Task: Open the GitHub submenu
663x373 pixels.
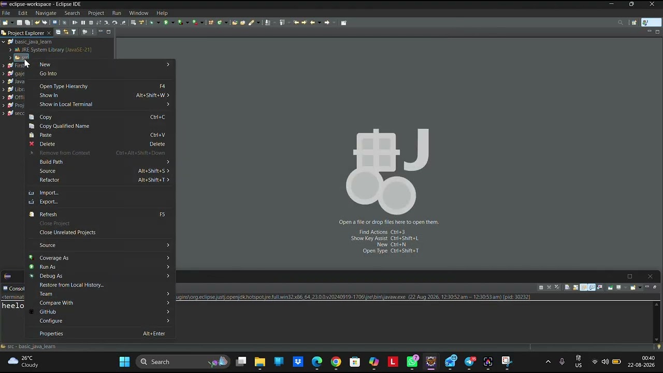Action: tap(100, 312)
